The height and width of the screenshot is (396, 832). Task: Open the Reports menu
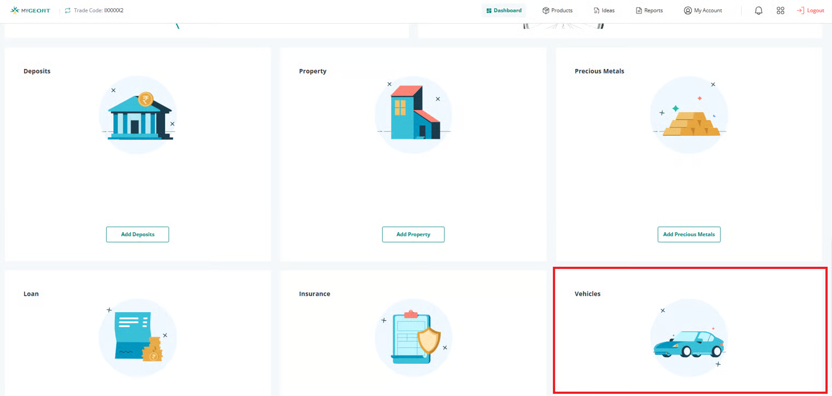coord(649,10)
